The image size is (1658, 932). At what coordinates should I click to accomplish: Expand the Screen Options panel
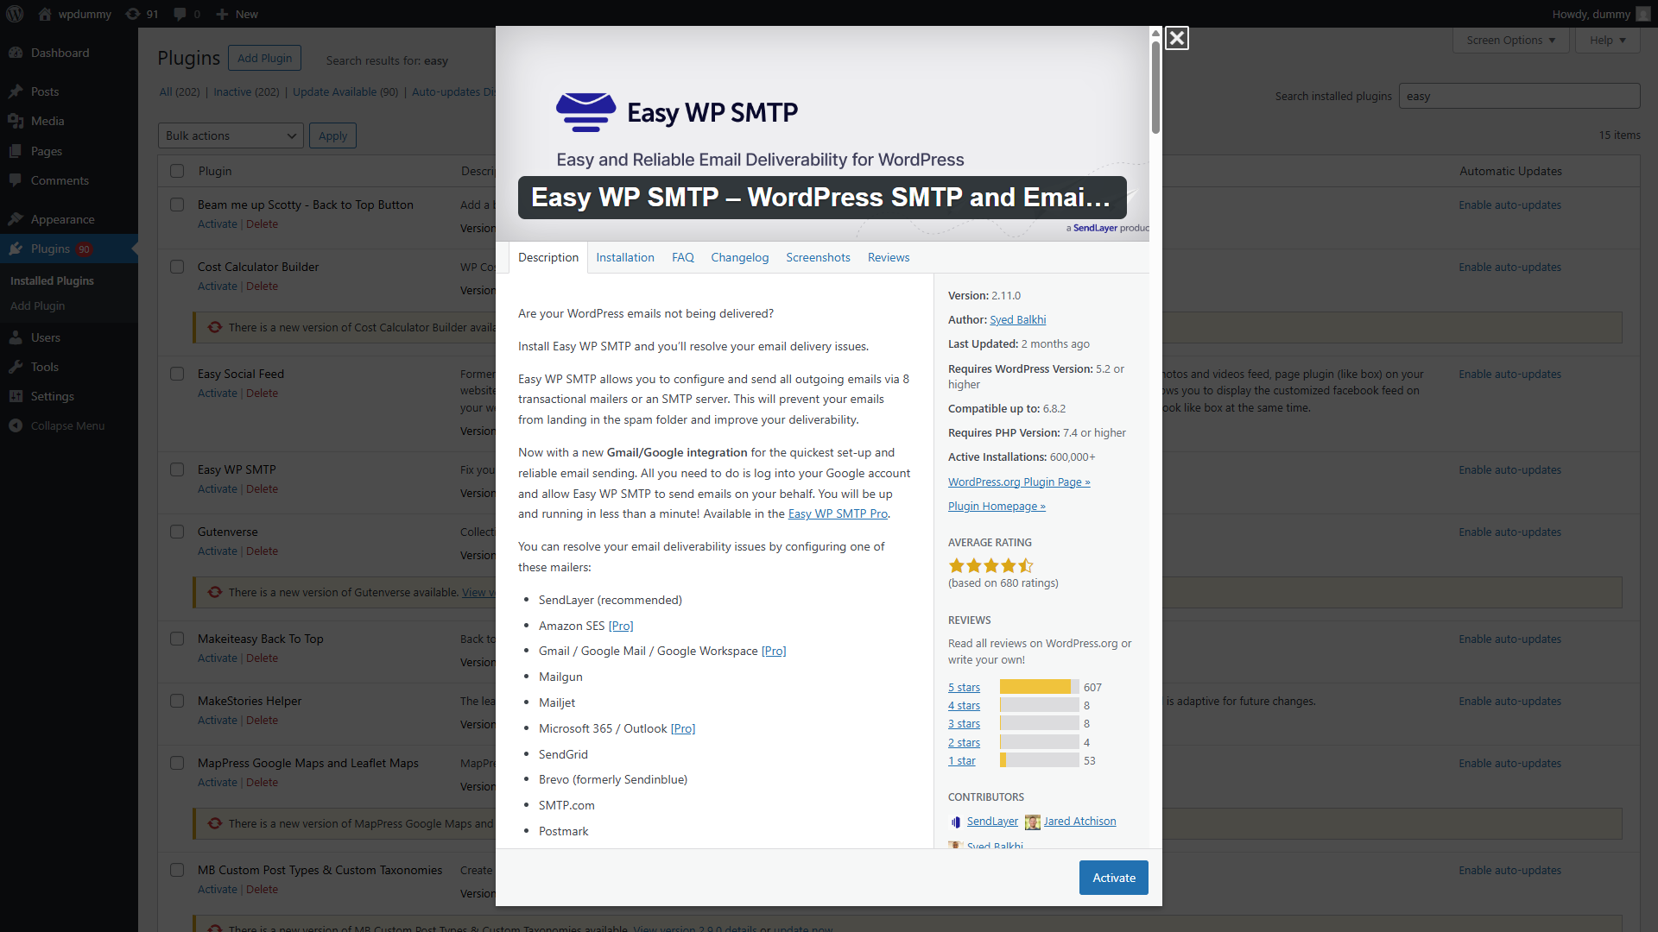click(1510, 40)
